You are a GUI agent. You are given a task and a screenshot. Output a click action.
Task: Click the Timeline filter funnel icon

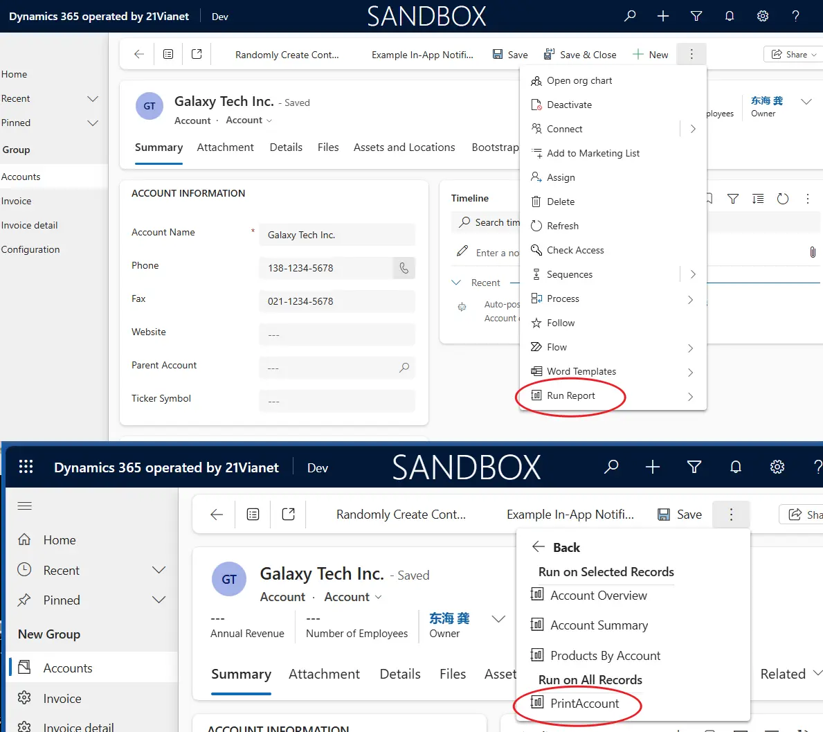pyautogui.click(x=733, y=199)
